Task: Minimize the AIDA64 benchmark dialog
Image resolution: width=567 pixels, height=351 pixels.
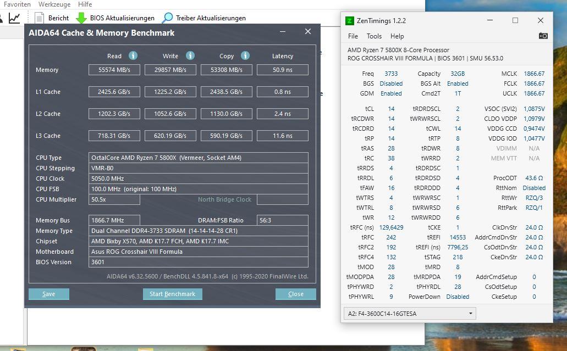Action: [x=283, y=32]
